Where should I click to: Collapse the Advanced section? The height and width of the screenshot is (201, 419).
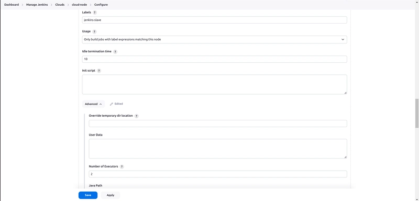point(93,104)
